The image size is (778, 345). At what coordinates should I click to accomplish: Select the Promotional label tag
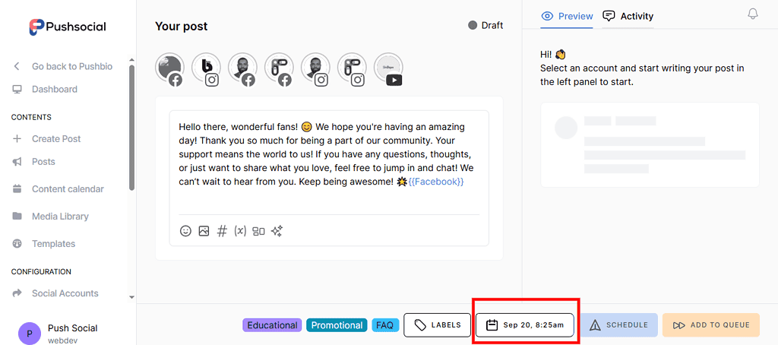tap(337, 325)
